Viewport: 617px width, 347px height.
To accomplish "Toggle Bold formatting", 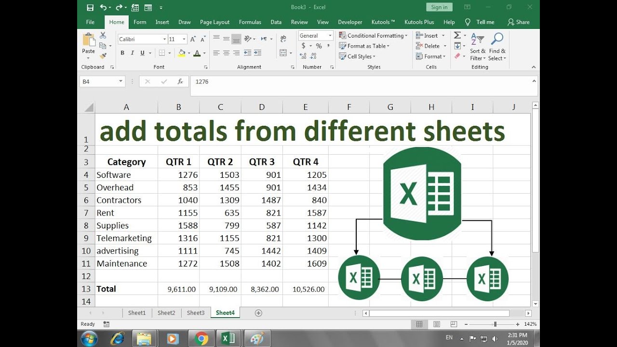I will pos(122,53).
